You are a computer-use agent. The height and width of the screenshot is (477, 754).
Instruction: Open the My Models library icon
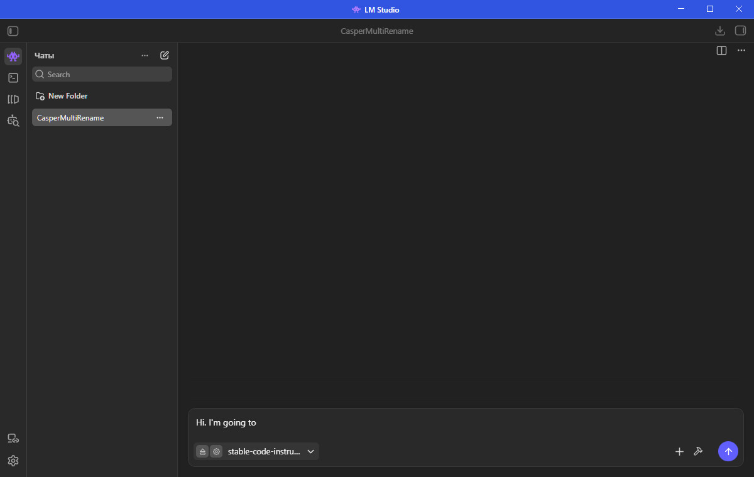(x=13, y=99)
